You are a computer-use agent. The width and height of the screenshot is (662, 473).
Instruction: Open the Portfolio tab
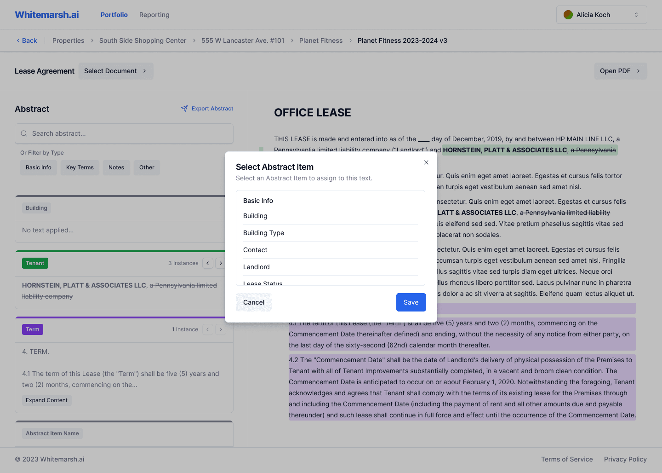click(114, 15)
